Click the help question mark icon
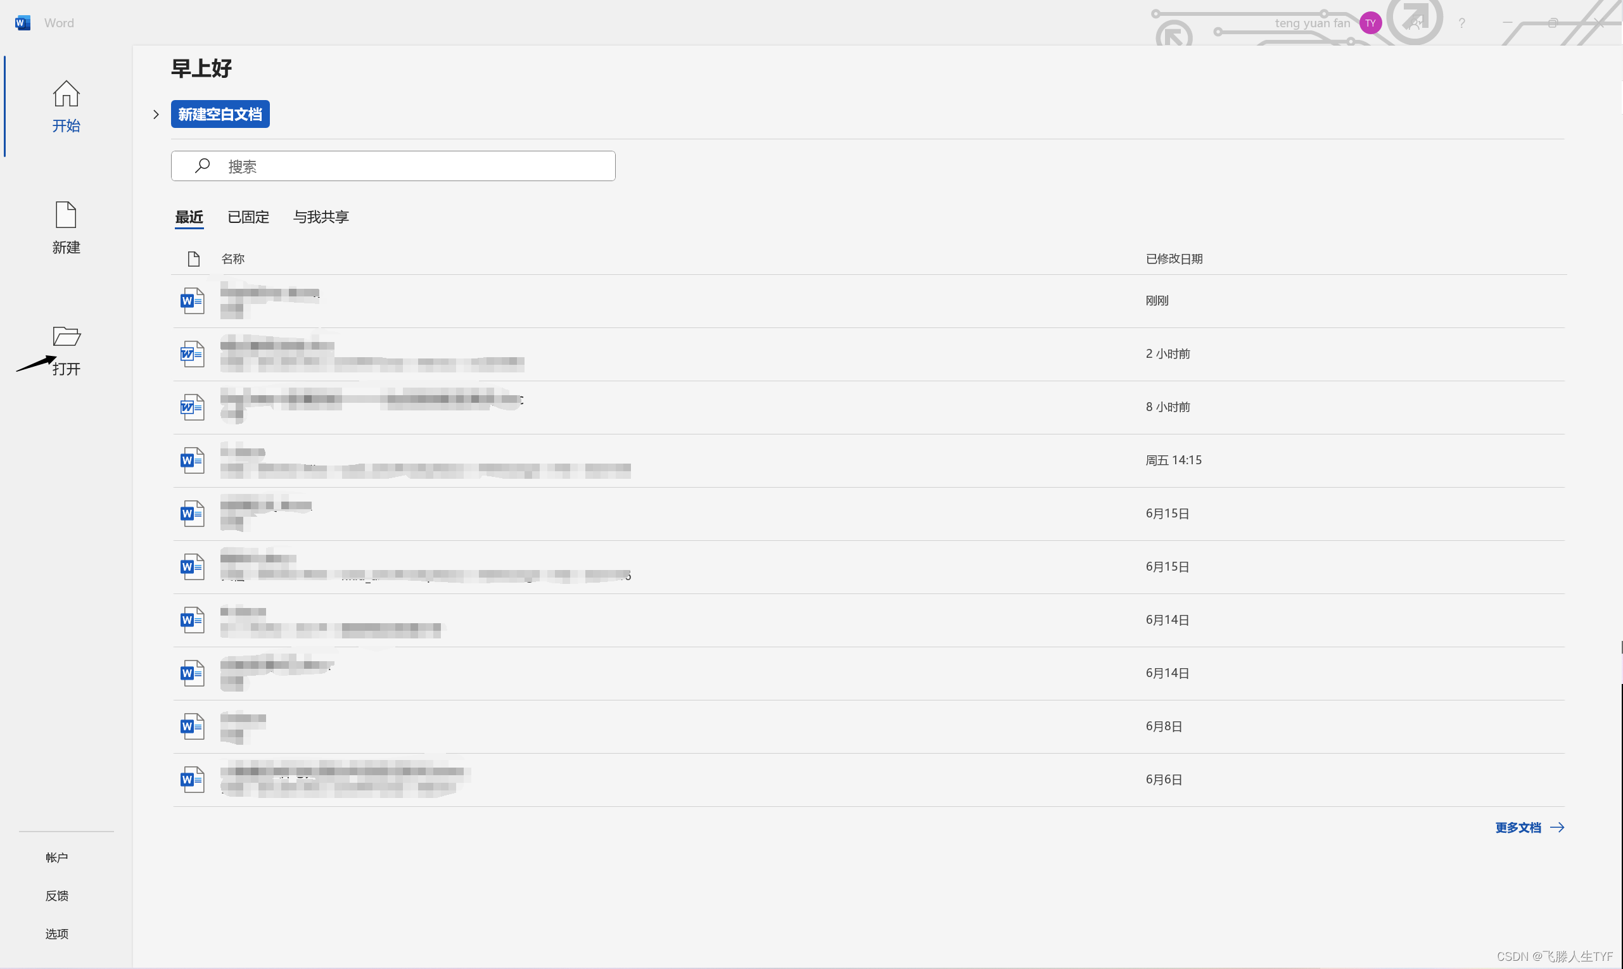Viewport: 1623px width, 969px height. tap(1461, 23)
